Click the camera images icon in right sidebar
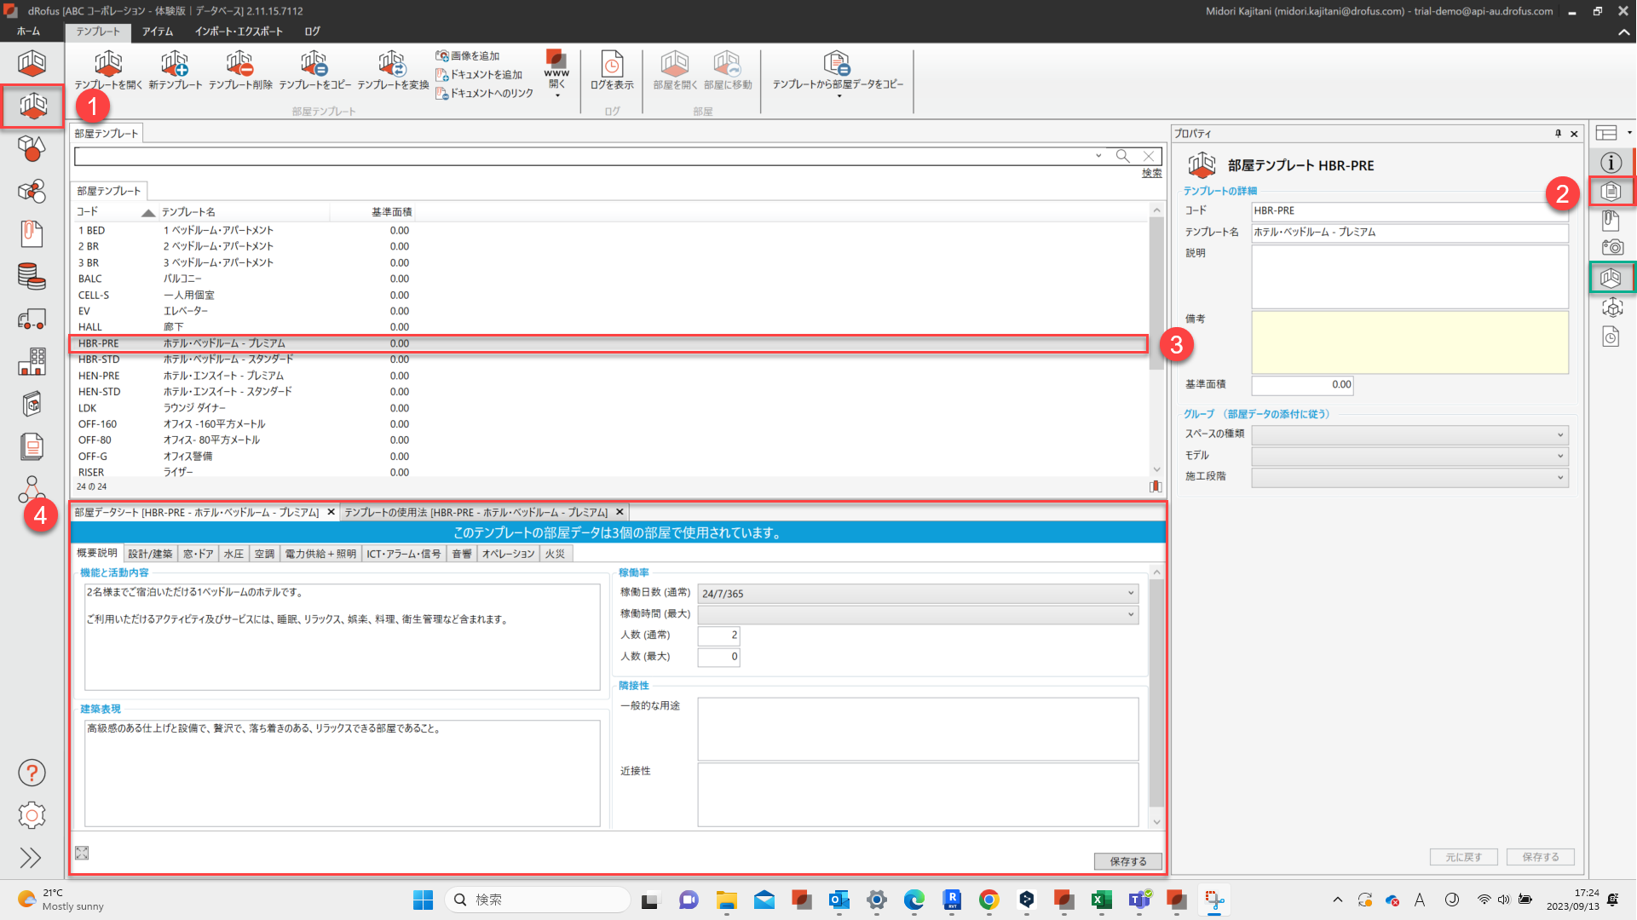This screenshot has width=1637, height=920. 1611,247
